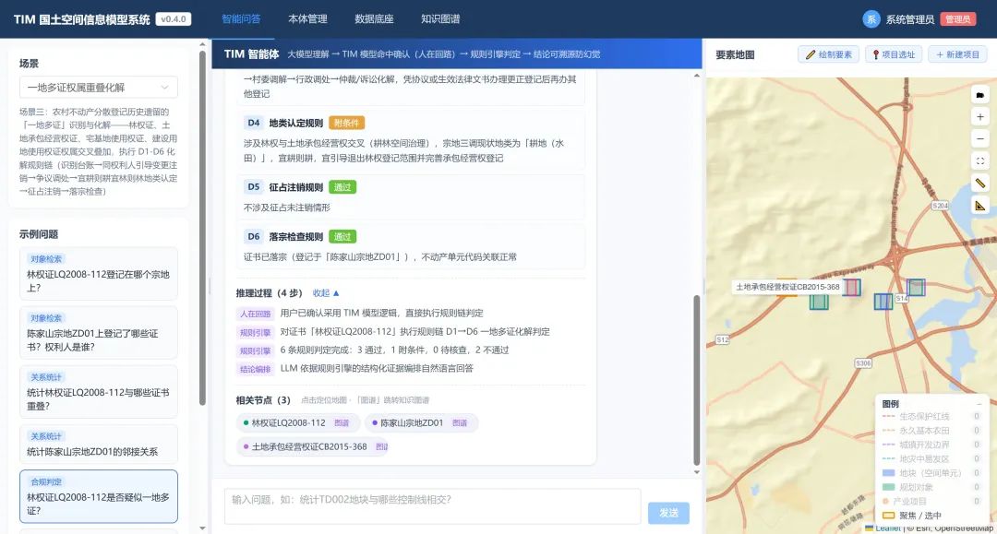This screenshot has width=997, height=534.
Task: Switch to the 智能问答 tab
Action: coord(241,19)
